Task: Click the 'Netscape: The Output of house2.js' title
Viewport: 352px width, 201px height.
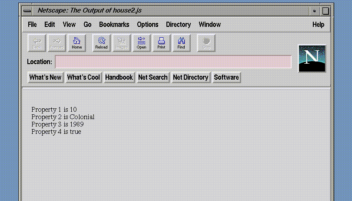Action: (x=90, y=10)
